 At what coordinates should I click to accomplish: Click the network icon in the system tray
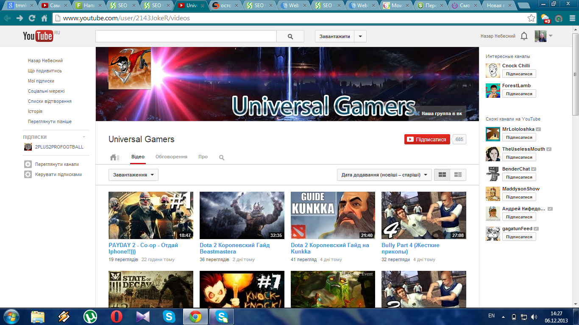(x=524, y=317)
